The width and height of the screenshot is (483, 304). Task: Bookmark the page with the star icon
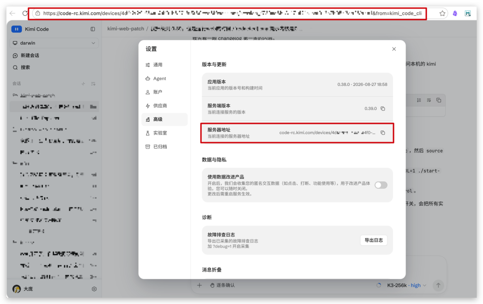tap(442, 13)
